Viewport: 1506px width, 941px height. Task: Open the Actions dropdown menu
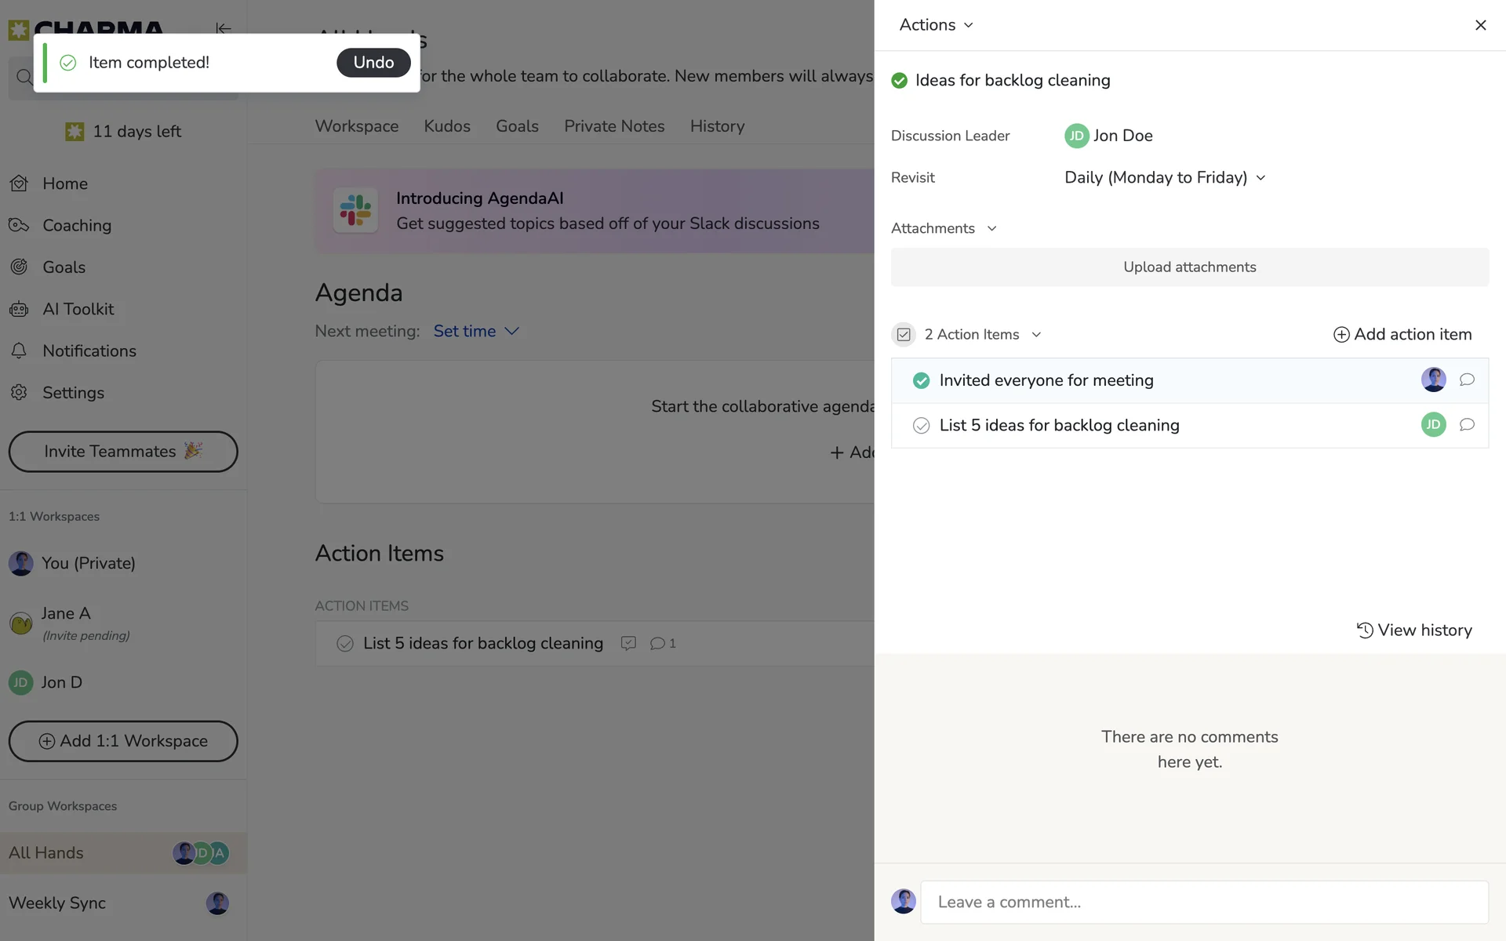(936, 25)
